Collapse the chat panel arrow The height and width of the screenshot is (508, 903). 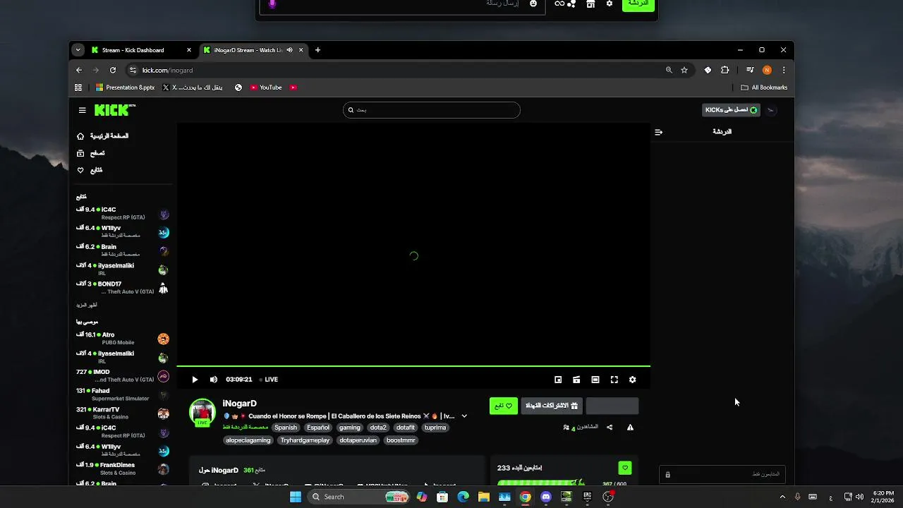click(658, 132)
